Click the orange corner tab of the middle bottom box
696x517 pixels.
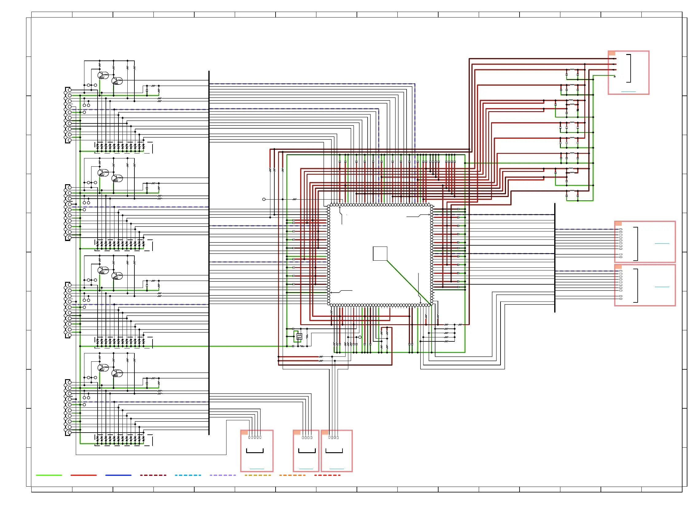297,433
